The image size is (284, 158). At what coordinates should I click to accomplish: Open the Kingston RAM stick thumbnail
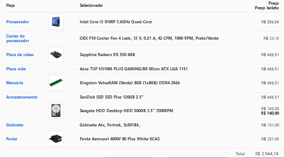coord(56,83)
